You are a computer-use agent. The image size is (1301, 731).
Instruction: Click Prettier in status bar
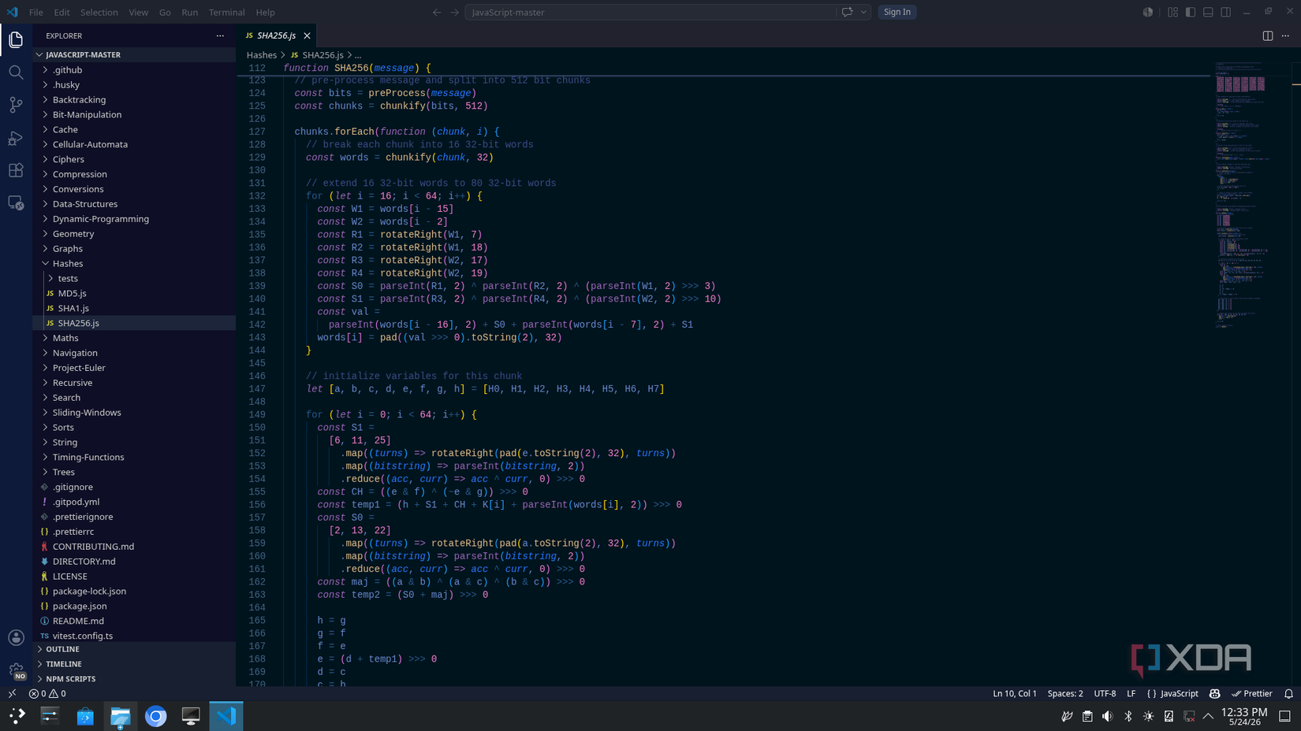point(1252,694)
